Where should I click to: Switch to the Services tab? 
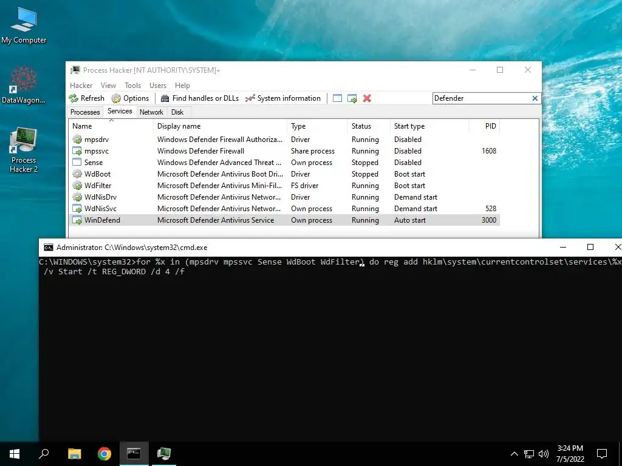click(x=120, y=112)
